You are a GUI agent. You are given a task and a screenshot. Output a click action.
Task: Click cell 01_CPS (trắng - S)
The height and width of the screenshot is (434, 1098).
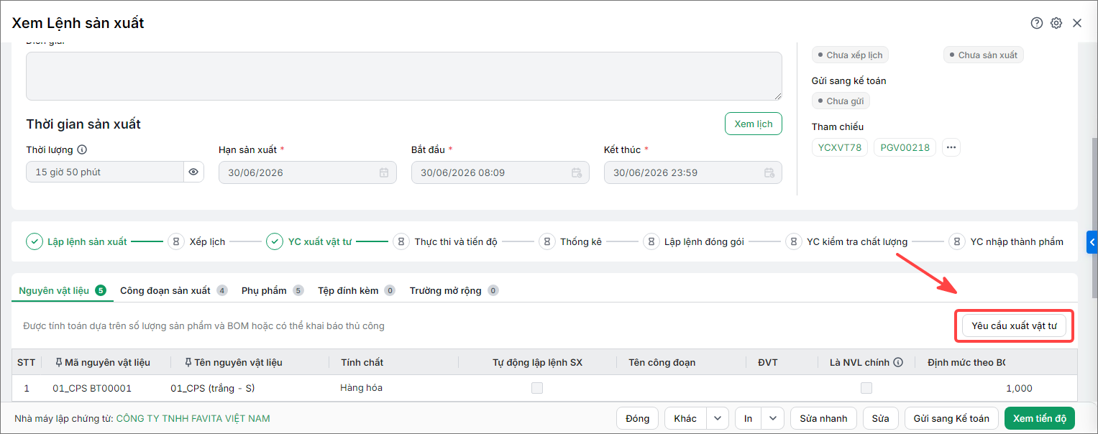213,388
